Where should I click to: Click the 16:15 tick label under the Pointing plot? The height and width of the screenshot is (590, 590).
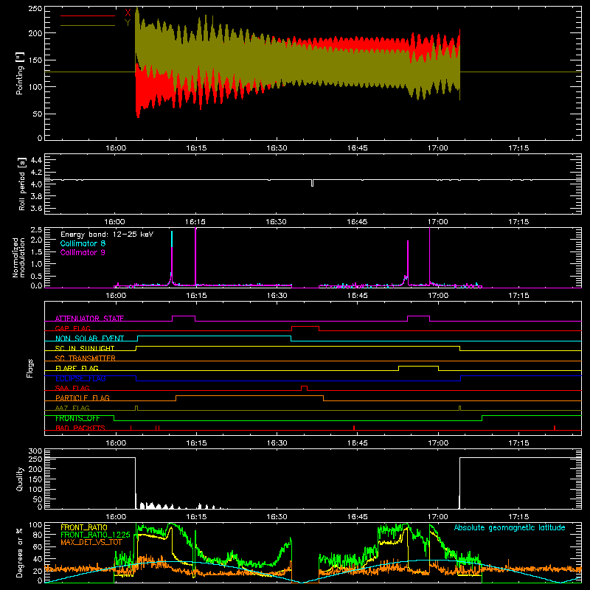tap(196, 148)
